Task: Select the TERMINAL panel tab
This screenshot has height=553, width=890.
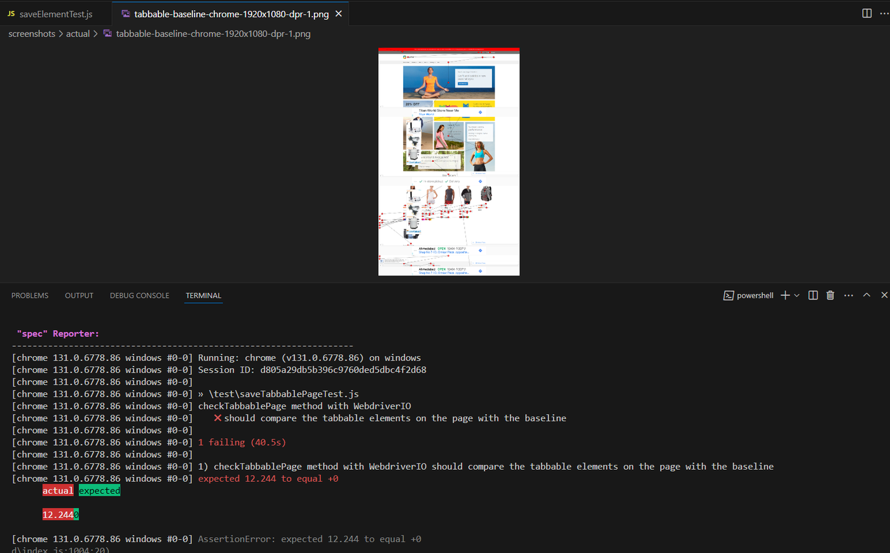Action: tap(203, 295)
